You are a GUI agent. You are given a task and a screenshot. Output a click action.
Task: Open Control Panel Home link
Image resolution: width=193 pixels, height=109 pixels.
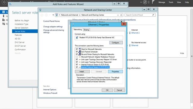tap(51, 21)
